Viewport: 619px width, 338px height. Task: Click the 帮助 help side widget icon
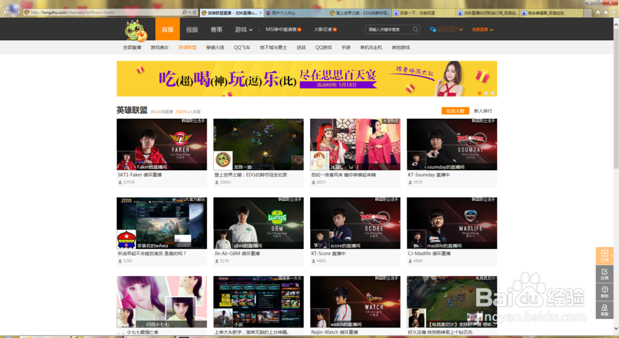604,292
